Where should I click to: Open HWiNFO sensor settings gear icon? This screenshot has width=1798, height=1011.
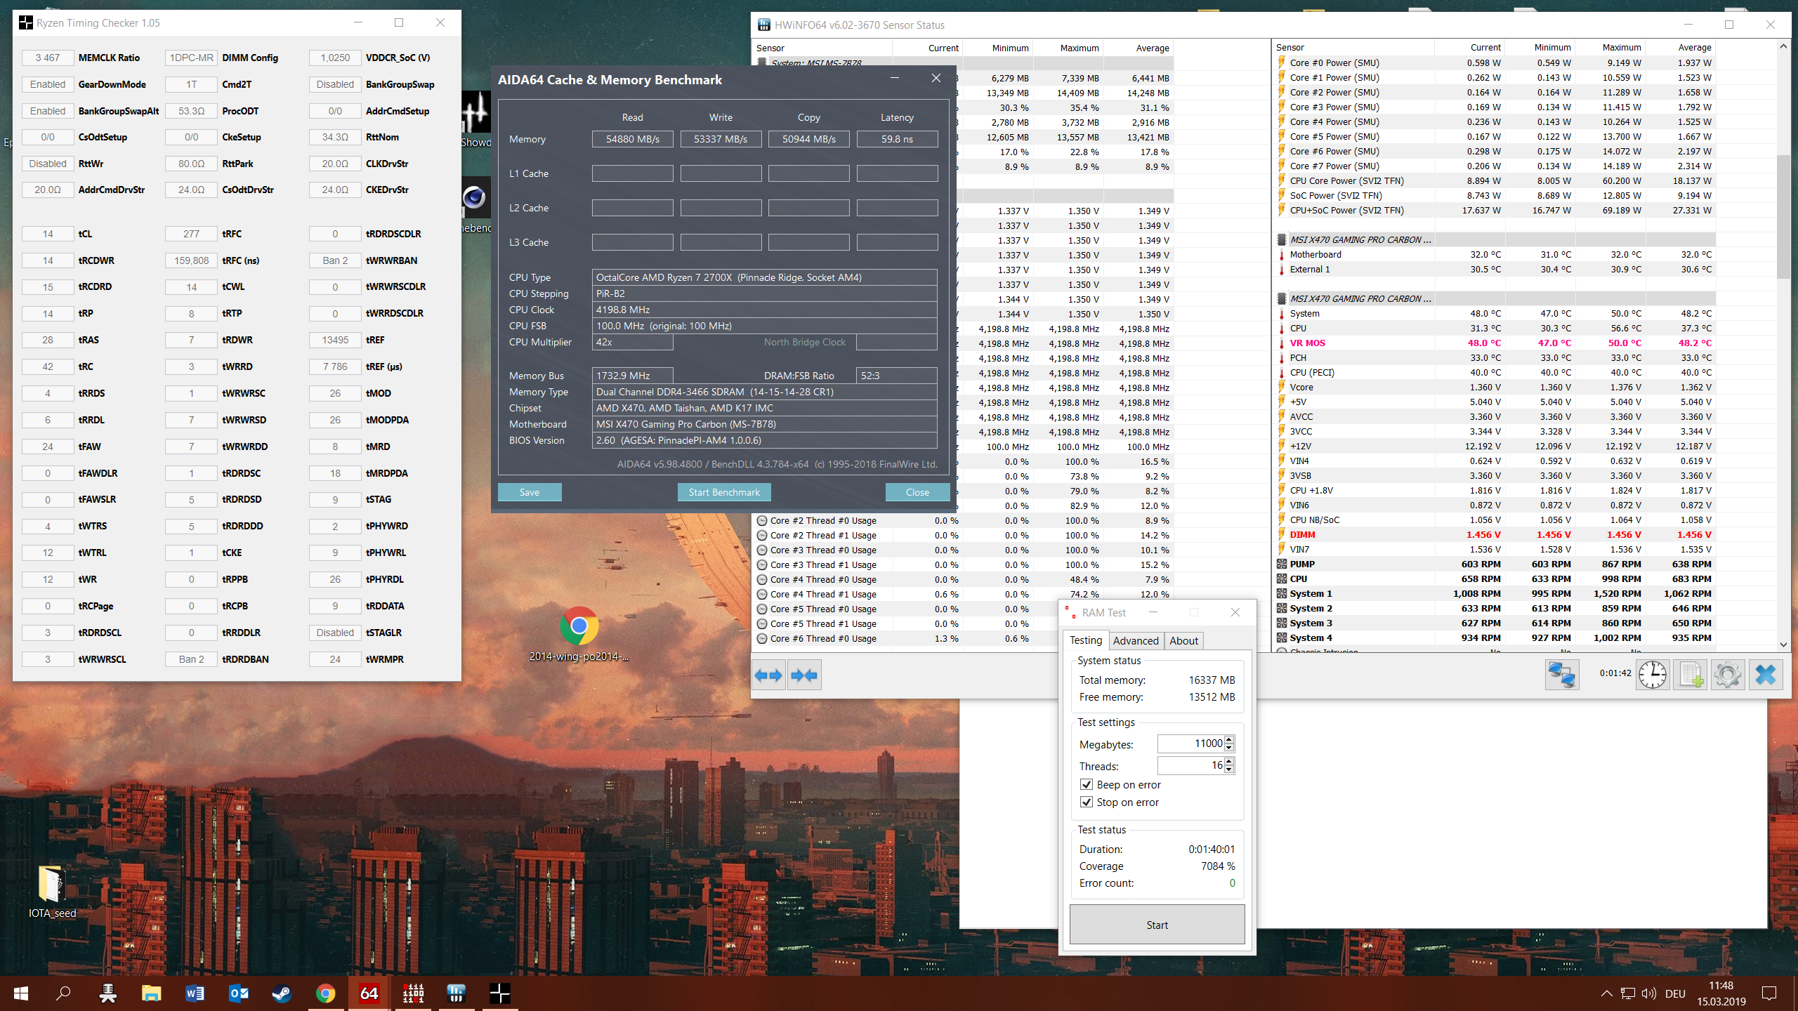(1728, 675)
